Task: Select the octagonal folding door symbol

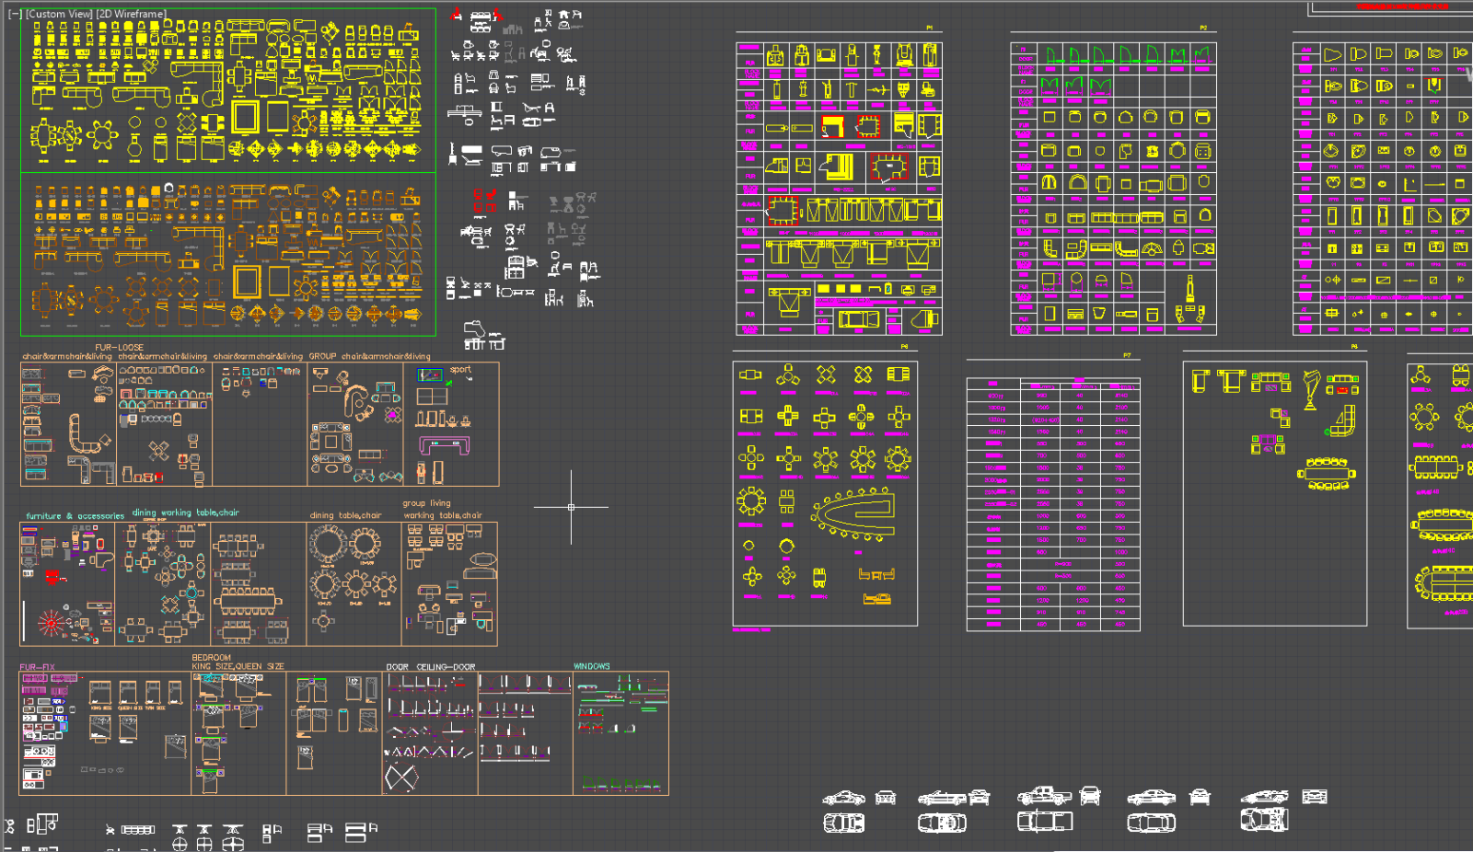Action: [x=401, y=778]
